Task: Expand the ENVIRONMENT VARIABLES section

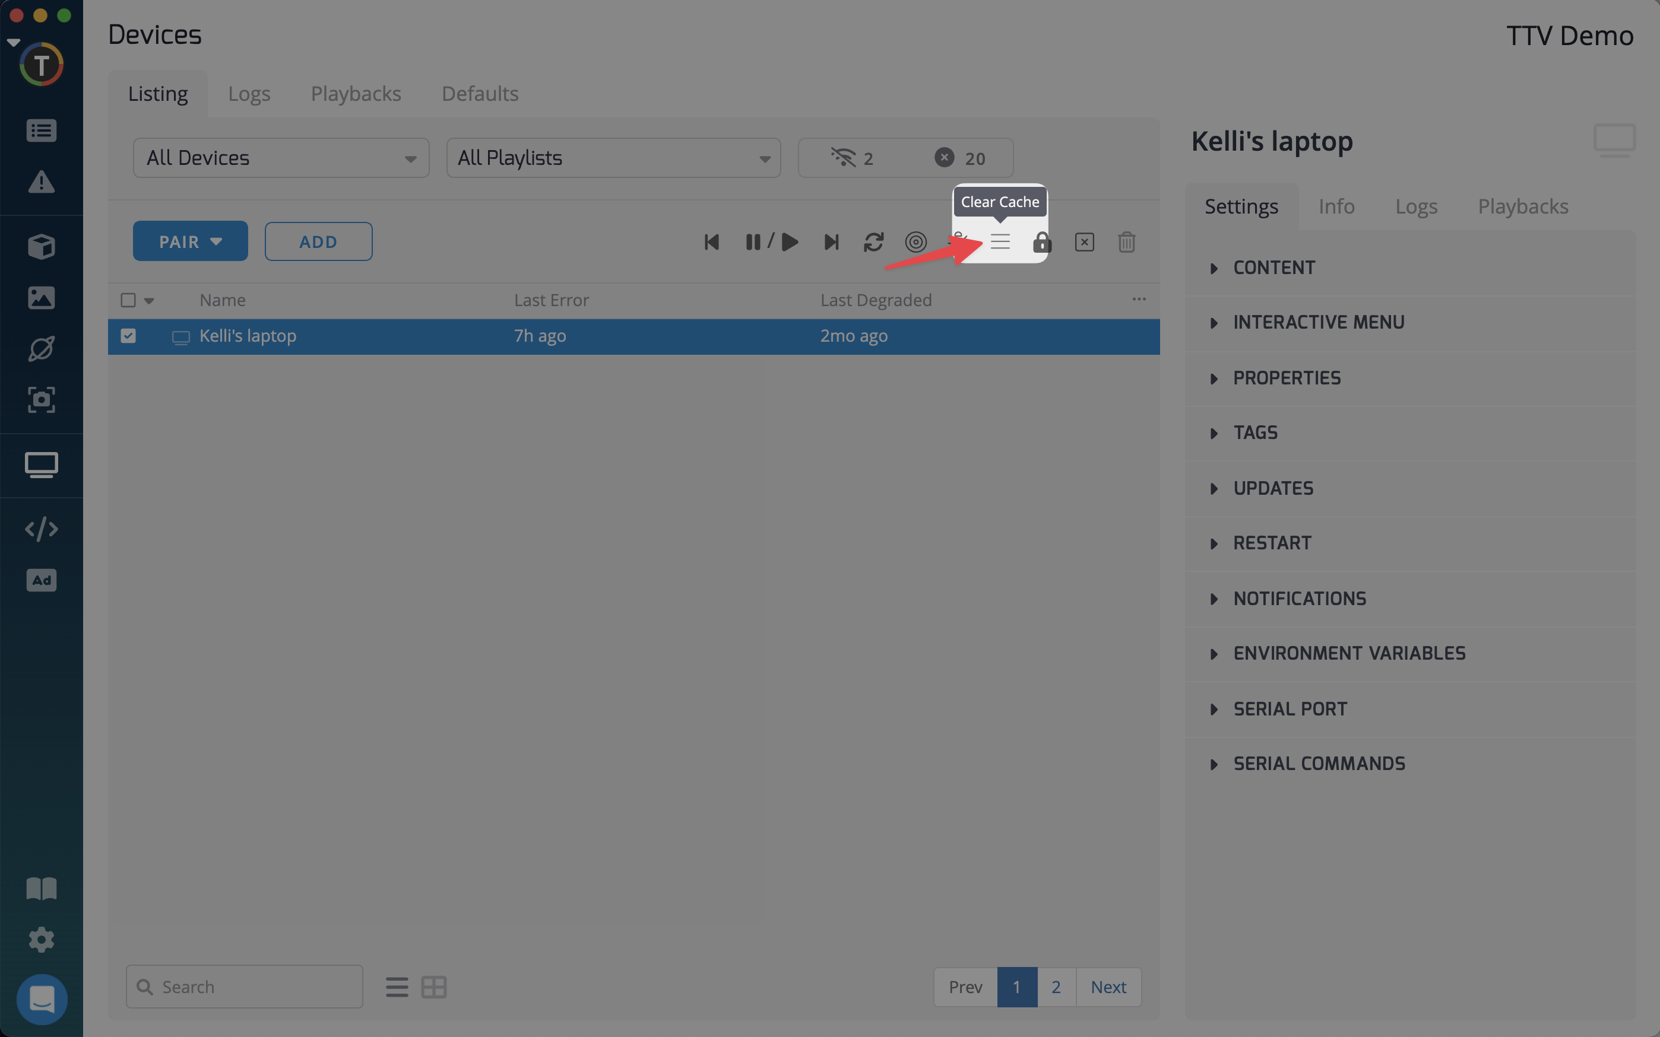Action: pyautogui.click(x=1348, y=654)
